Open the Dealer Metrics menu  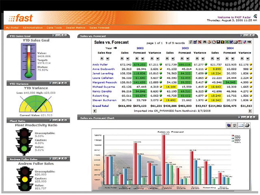(x=76, y=28)
